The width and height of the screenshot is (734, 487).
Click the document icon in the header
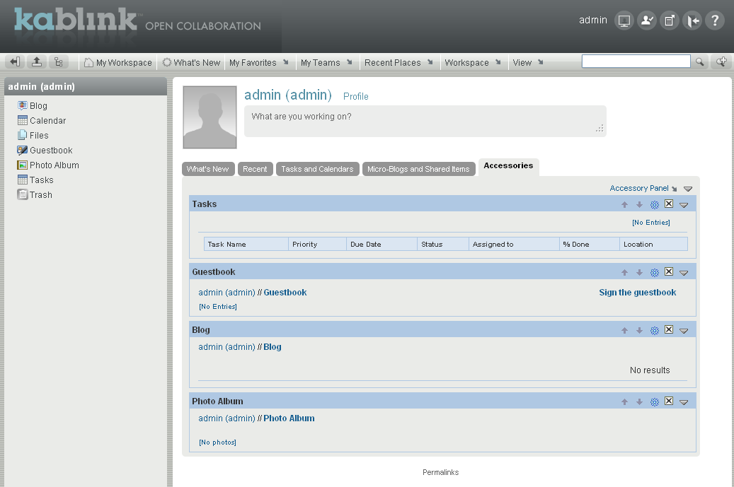point(669,20)
